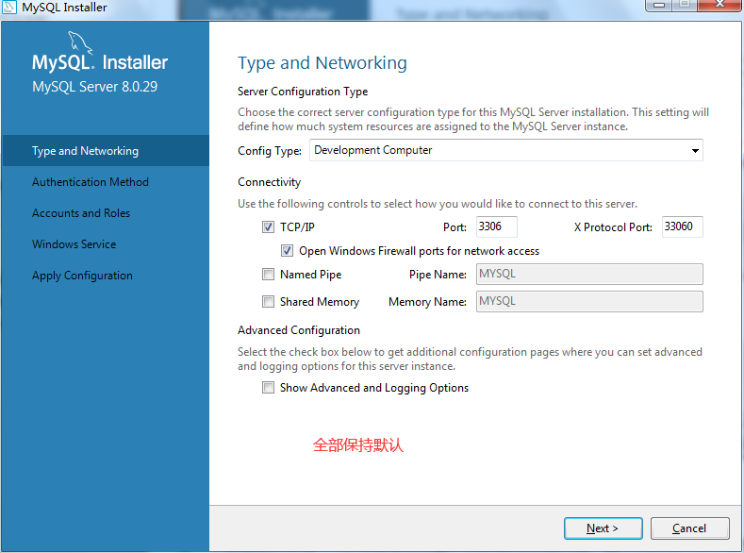Toggle Open Windows Firewall ports checkbox

click(x=287, y=251)
